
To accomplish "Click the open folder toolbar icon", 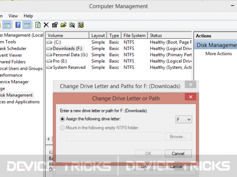I will (63, 25).
